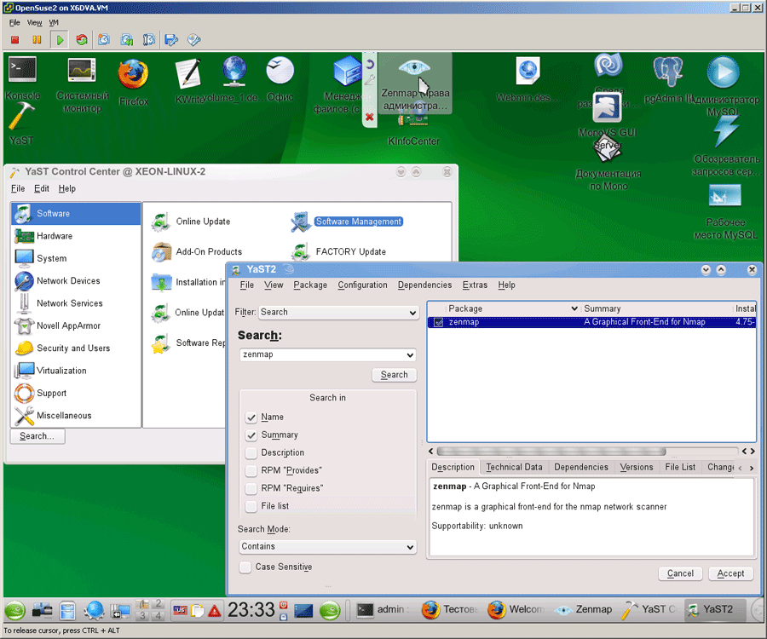Enable RPM "Requires" checkbox
The height and width of the screenshot is (639, 767).
point(251,488)
